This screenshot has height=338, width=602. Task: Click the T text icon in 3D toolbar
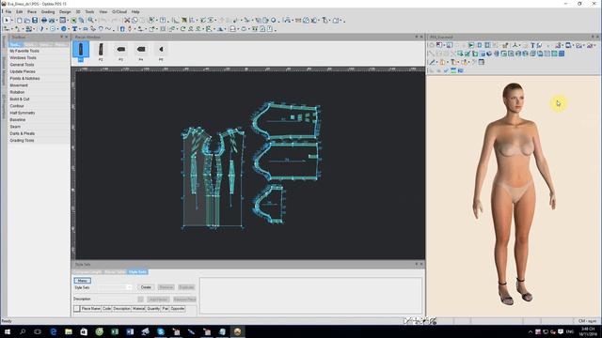pos(532,45)
